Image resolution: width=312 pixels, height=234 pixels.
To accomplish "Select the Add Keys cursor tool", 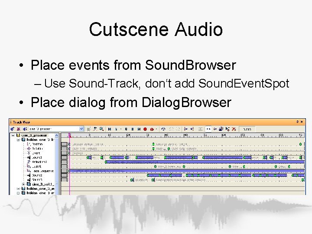I will 227,129.
